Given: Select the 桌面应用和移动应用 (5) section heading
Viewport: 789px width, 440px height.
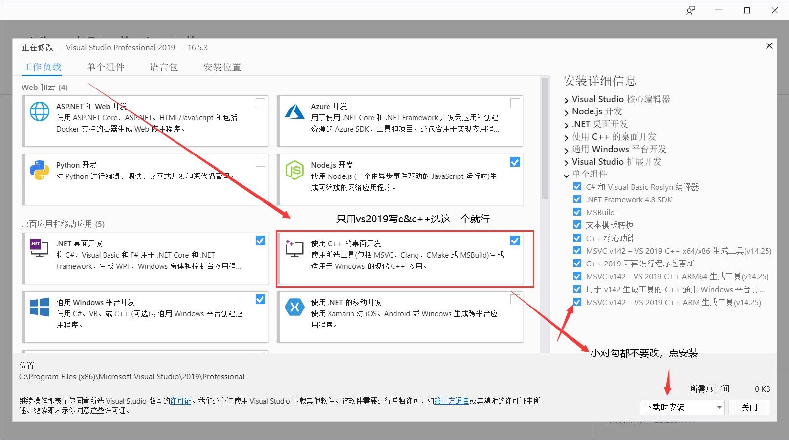Looking at the screenshot, I should 63,224.
